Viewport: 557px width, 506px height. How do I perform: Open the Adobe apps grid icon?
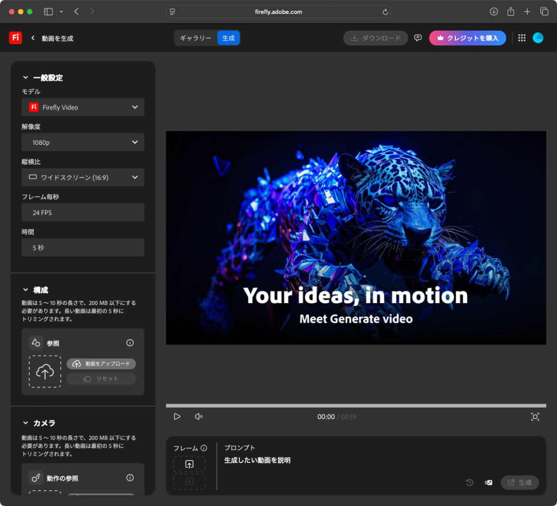(522, 38)
